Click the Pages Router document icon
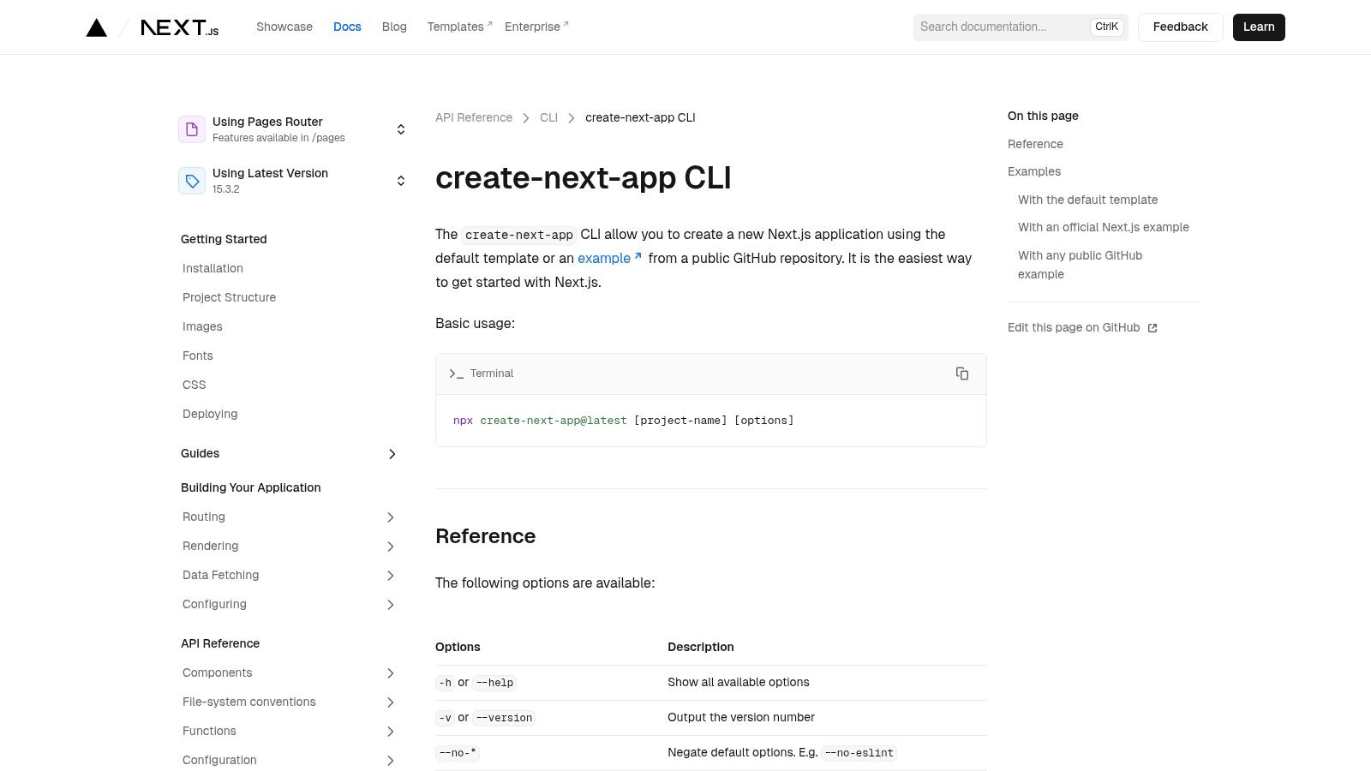The width and height of the screenshot is (1371, 771). point(192,129)
